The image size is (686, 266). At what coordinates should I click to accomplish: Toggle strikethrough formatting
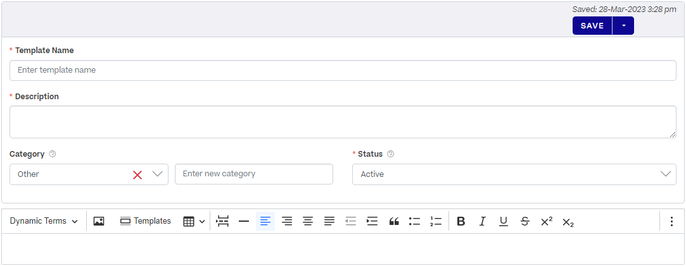point(524,221)
